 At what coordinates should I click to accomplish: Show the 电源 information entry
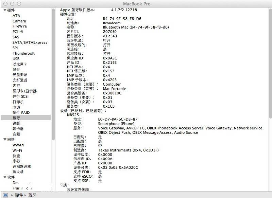pos(16,107)
